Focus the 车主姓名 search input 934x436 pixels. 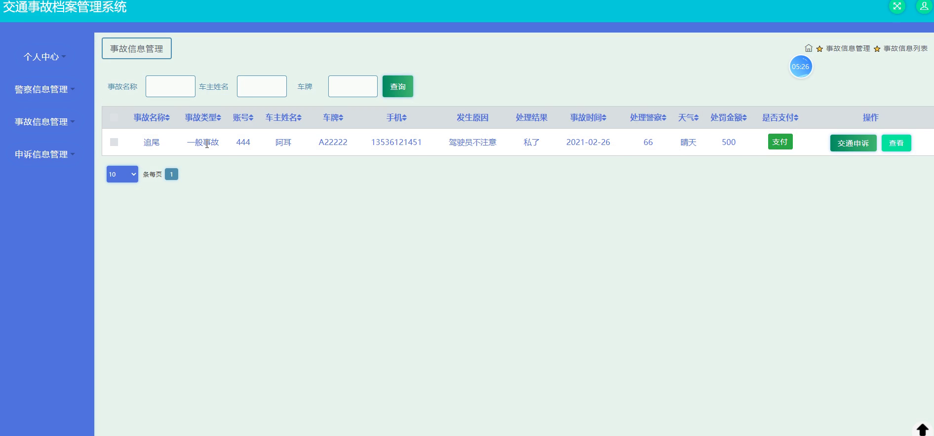click(262, 86)
